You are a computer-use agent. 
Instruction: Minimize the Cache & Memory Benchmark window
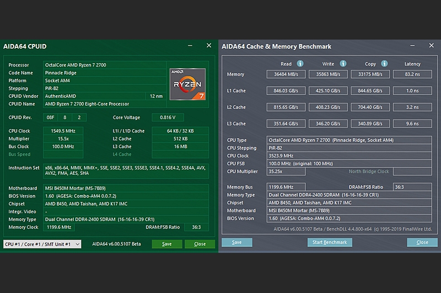[x=412, y=46]
